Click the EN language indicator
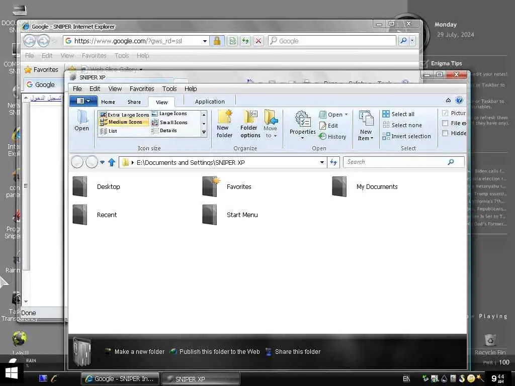The image size is (515, 386). [x=406, y=379]
